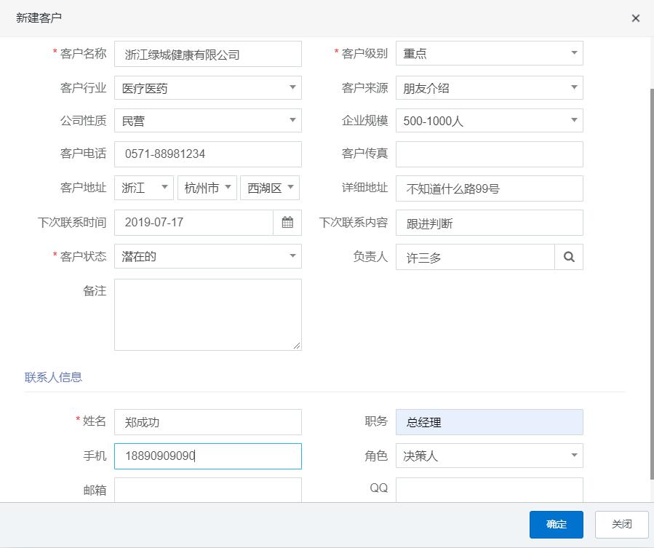
Task: Open the 角色 dropdown showing 决策人
Action: 489,456
